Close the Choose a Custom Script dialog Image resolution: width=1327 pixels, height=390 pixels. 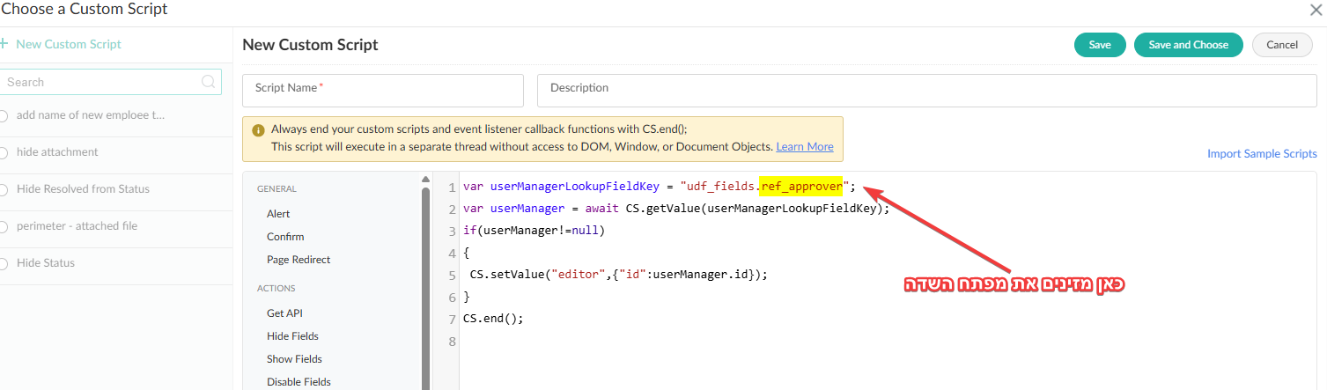pyautogui.click(x=1316, y=10)
